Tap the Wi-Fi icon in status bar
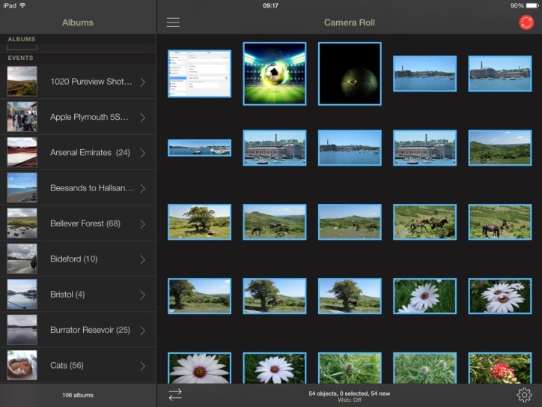 click(22, 5)
